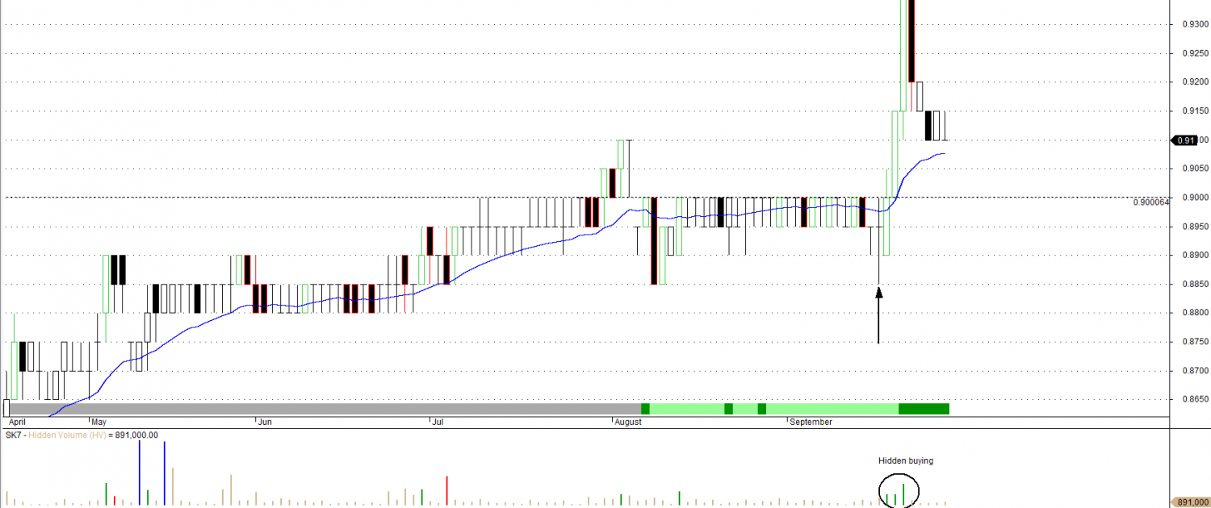This screenshot has height=508, width=1211.
Task: Click the SK7 symbol label in volume pane
Action: (12, 435)
